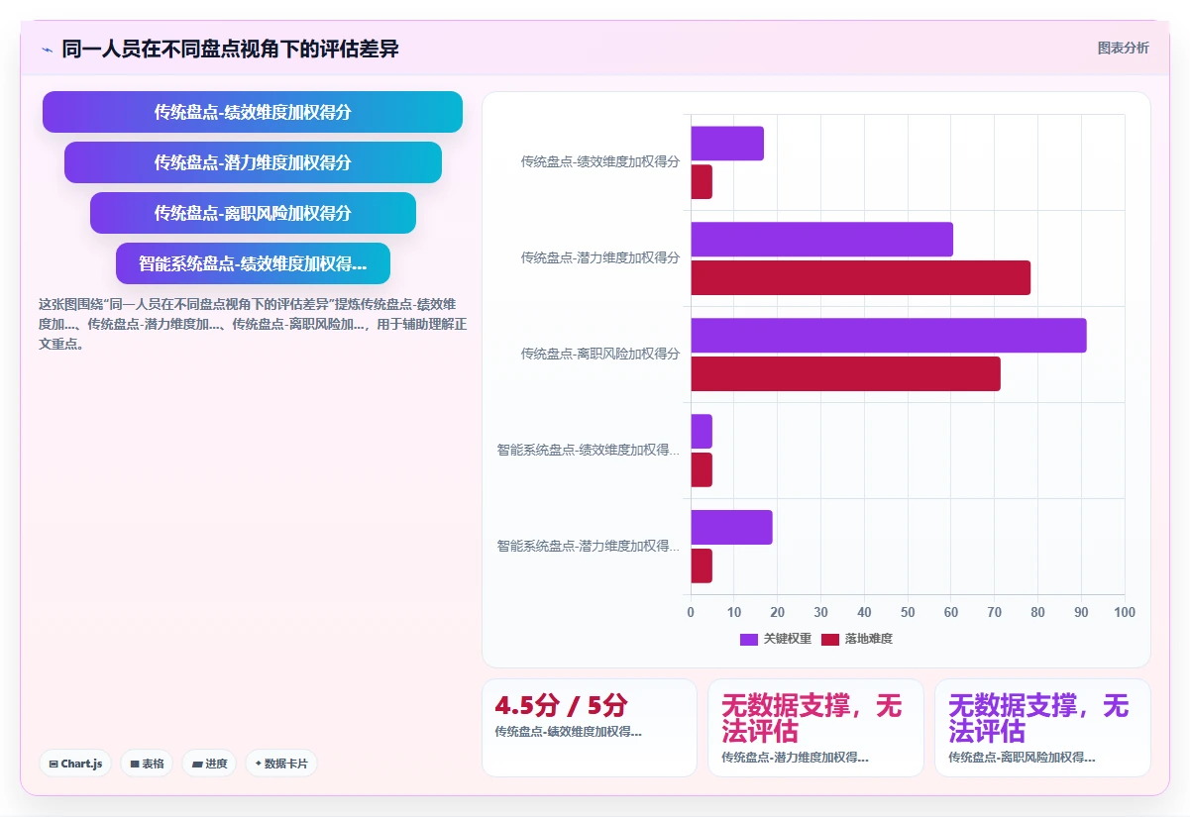Click the purple 关键权重 legend swatch
Screen dimensions: 1190x817
pos(748,639)
